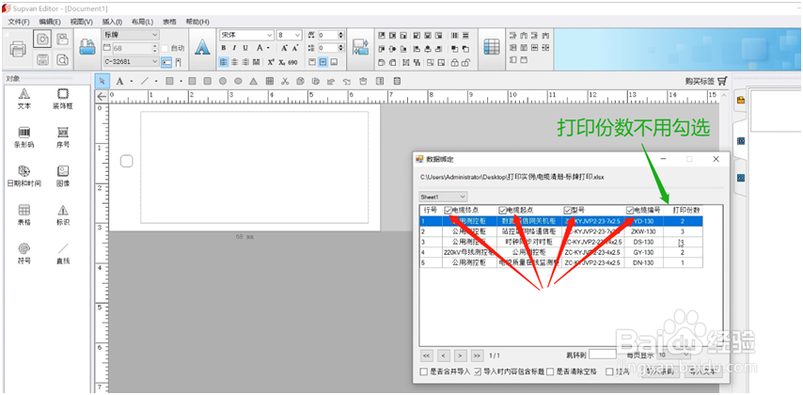Go to first page with << button

(x=427, y=355)
